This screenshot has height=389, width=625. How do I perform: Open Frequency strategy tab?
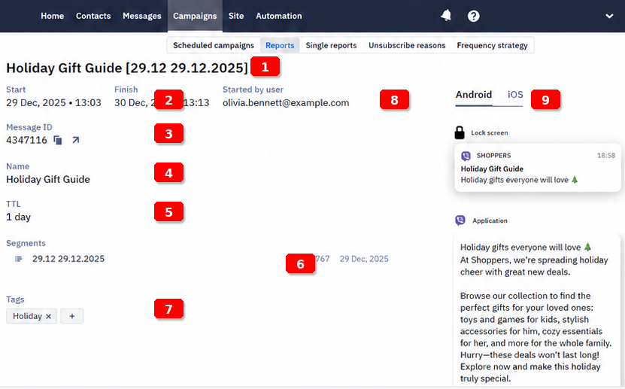tap(493, 45)
